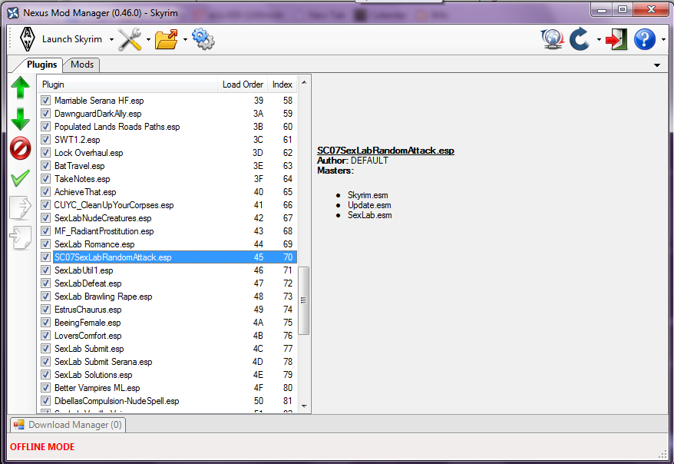The height and width of the screenshot is (464, 674).
Task: Uncheck Marriable Serana HF.esp checkbox
Action: pyautogui.click(x=45, y=101)
